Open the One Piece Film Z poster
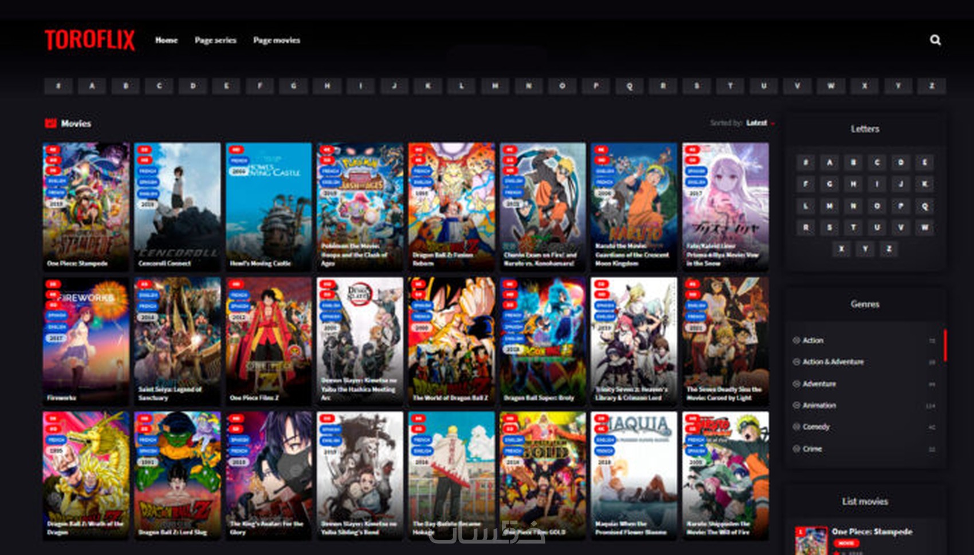Viewport: 974px width, 555px height. [269, 342]
